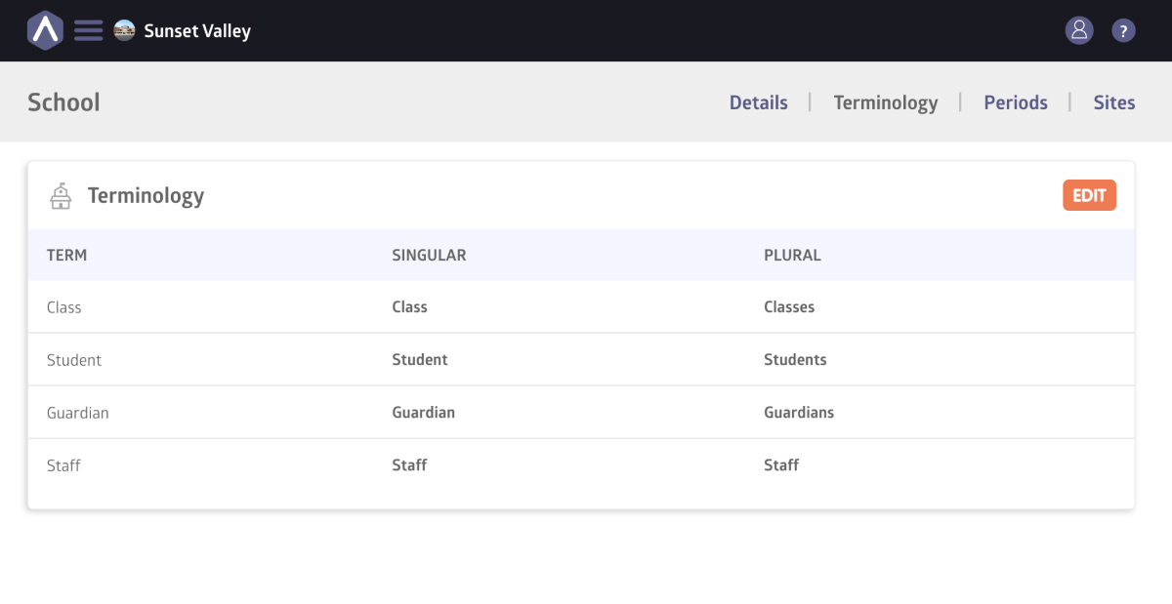Switch to the Details tab
This screenshot has width=1172, height=604.
tap(758, 102)
